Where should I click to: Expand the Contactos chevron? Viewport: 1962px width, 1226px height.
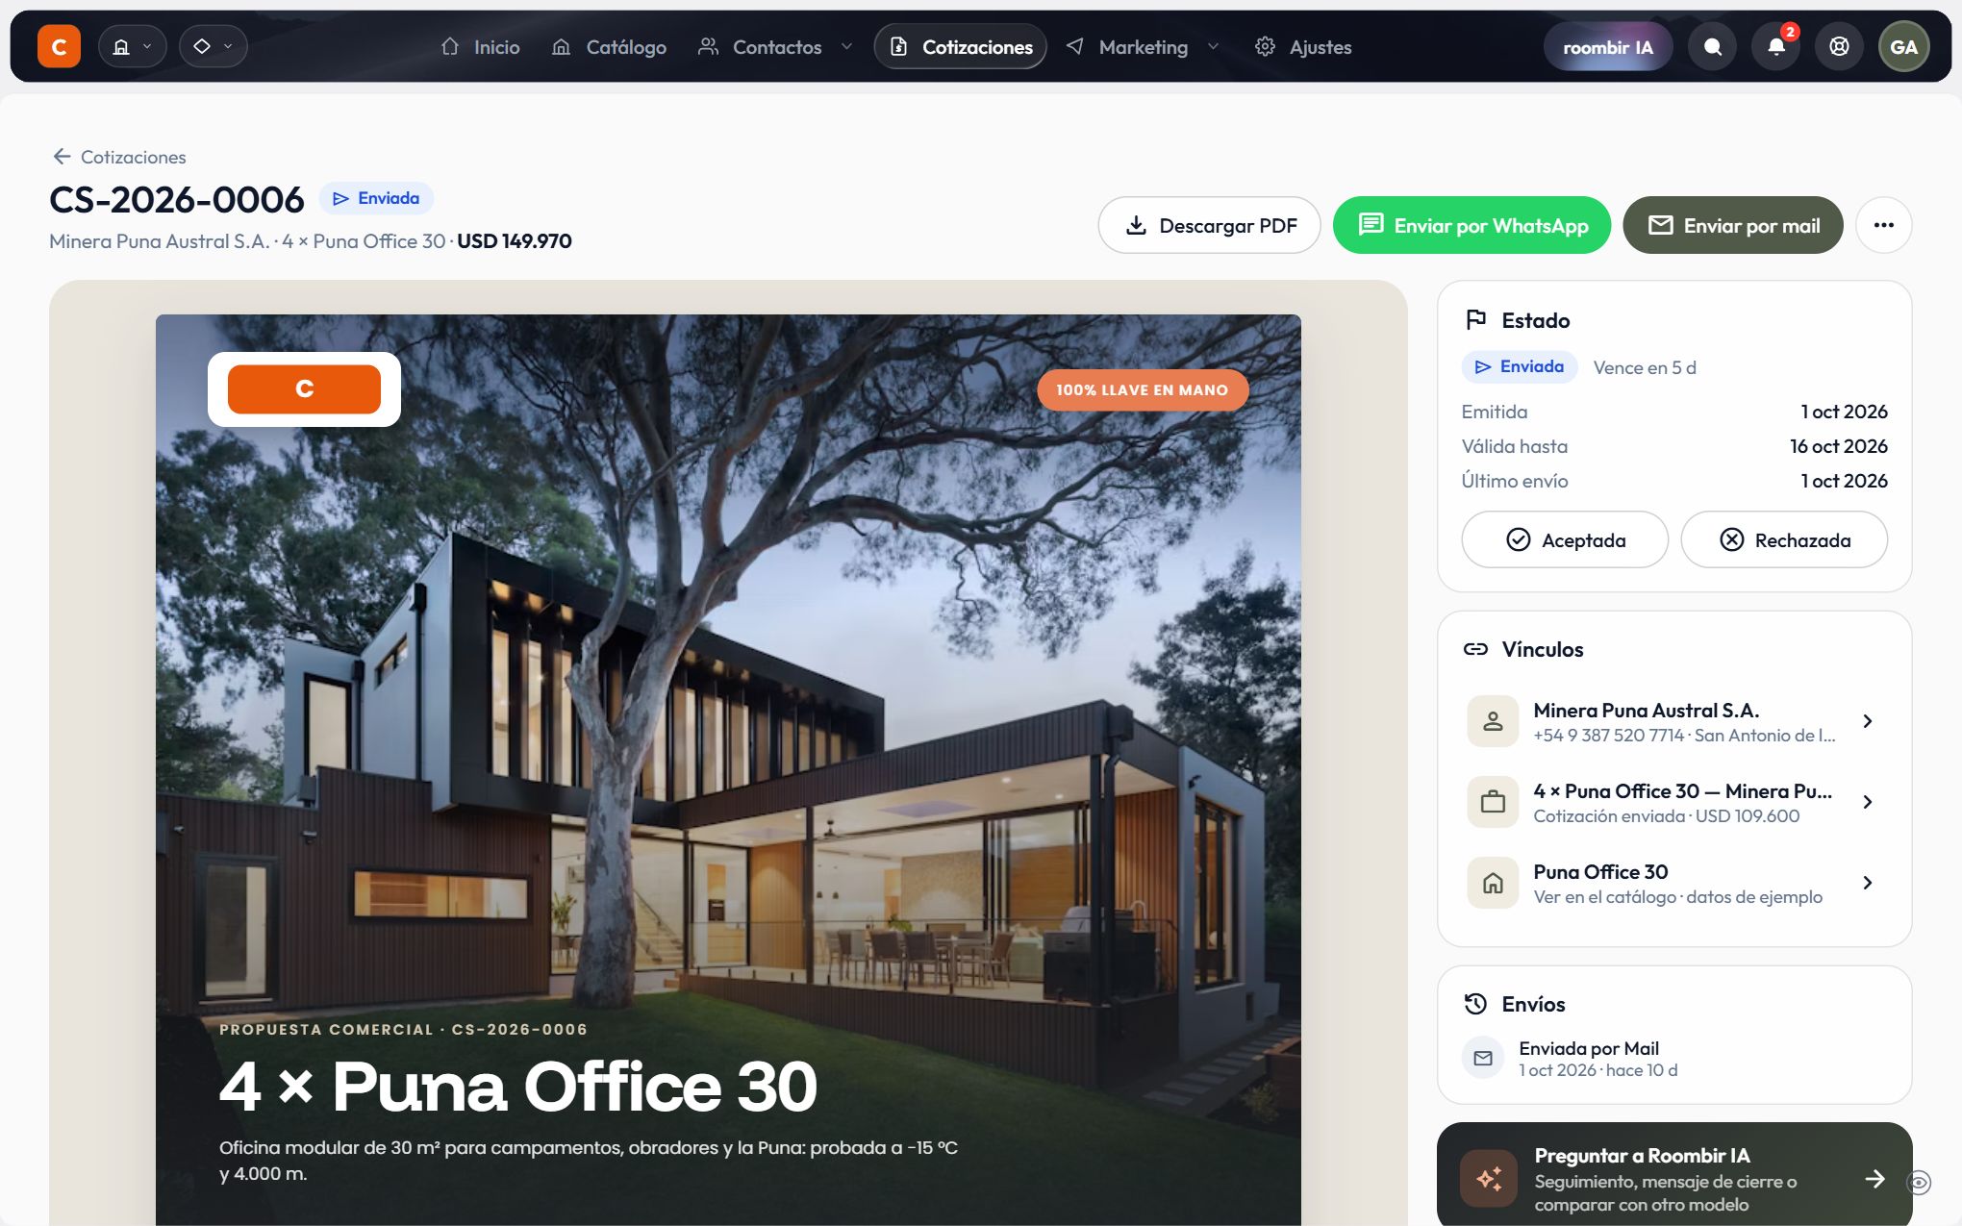846,46
